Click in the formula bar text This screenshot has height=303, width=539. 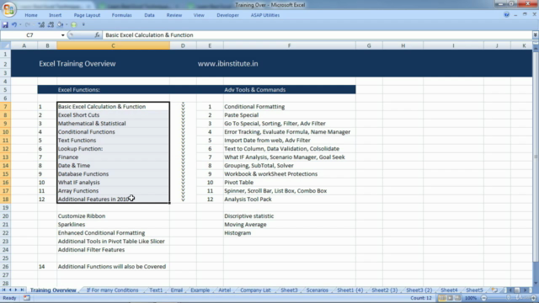[149, 35]
